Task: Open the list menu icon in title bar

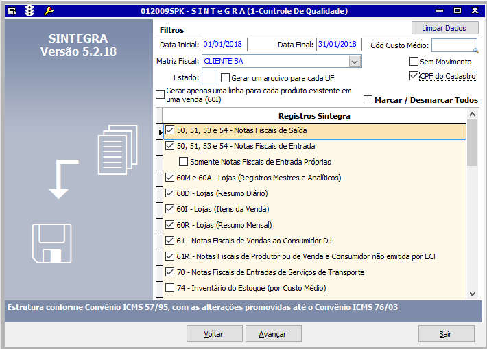Action: click(x=12, y=11)
